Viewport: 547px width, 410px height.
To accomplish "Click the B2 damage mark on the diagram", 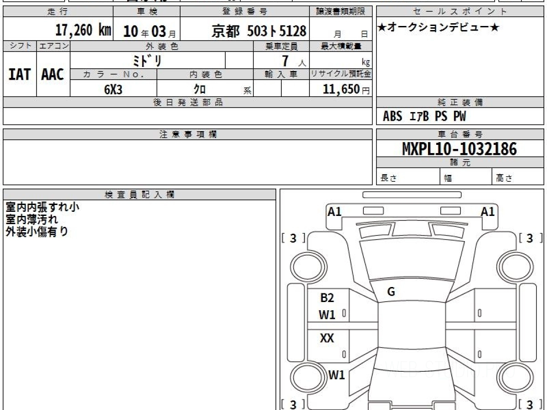I will tap(327, 298).
